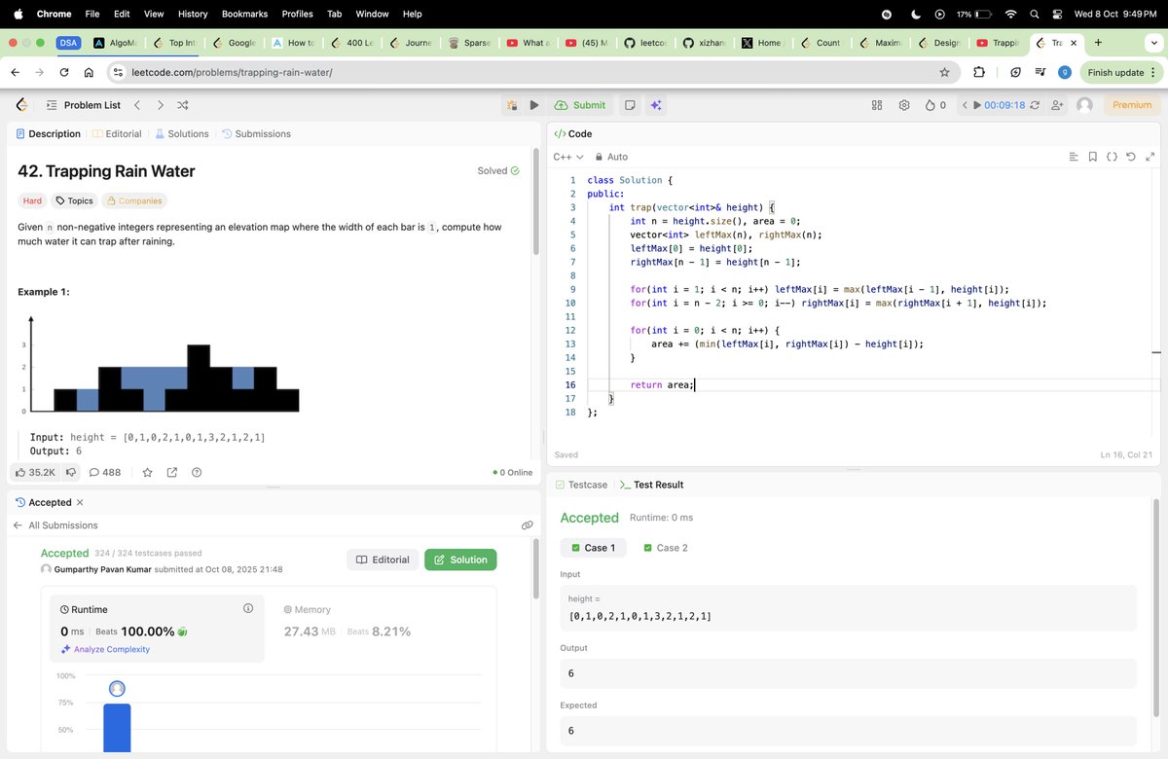This screenshot has height=759, width=1168.
Task: Share the problem external link icon
Action: click(172, 473)
